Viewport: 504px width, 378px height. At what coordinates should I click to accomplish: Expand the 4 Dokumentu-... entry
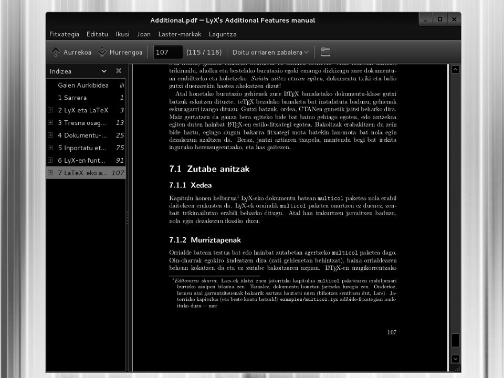point(50,135)
